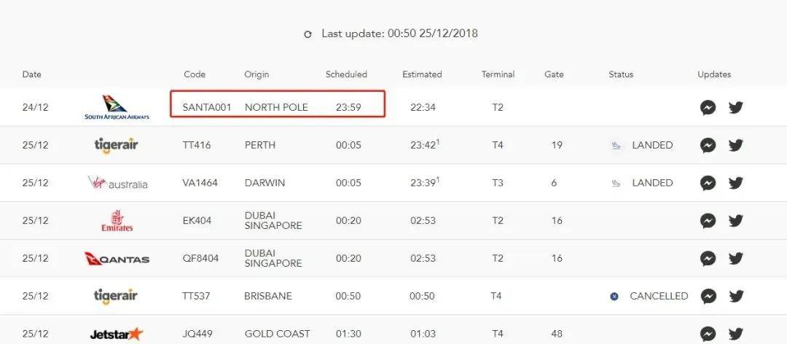
Task: Open Messenger updates for TT416 Perth flight
Action: coord(708,145)
